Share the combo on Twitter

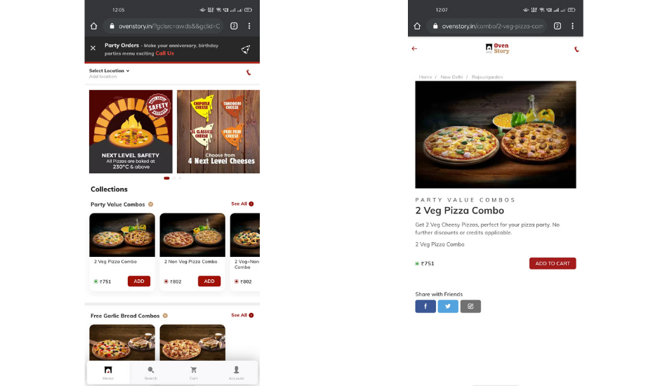pos(448,306)
